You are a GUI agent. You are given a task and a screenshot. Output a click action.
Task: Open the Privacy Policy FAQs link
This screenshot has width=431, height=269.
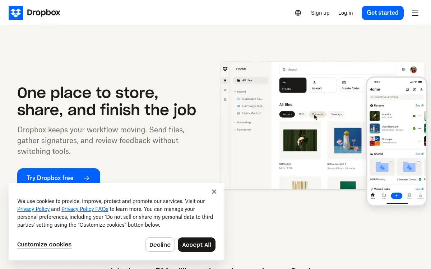tap(85, 209)
